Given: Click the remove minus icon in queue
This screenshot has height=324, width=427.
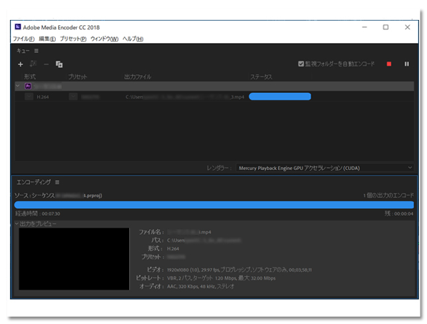Looking at the screenshot, I should coord(46,64).
